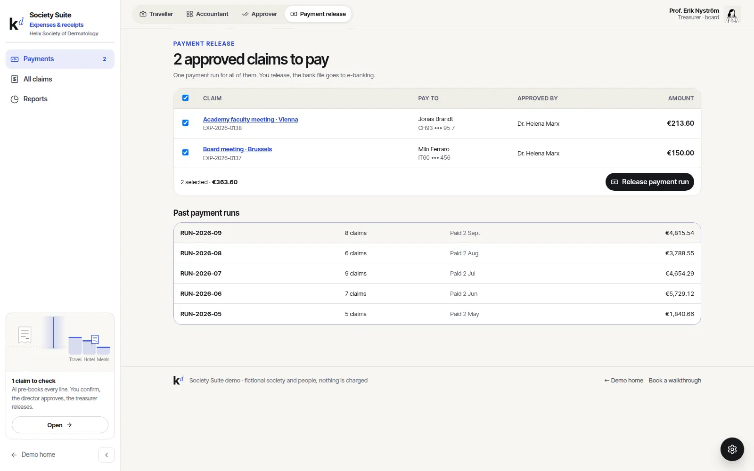Viewport: 754px width, 471px height.
Task: Open past payment run RUN-2026-09
Action: point(437,233)
